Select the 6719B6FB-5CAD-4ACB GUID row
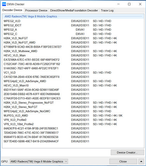 (73, 47)
